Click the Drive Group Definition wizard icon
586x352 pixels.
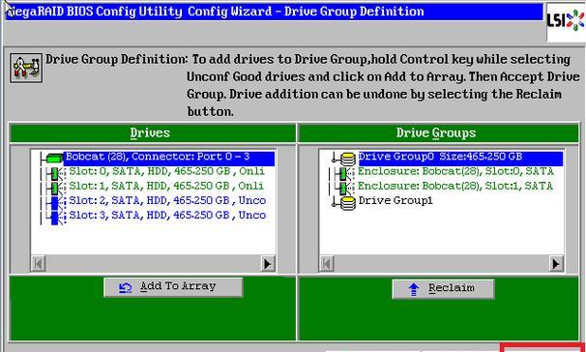26,68
